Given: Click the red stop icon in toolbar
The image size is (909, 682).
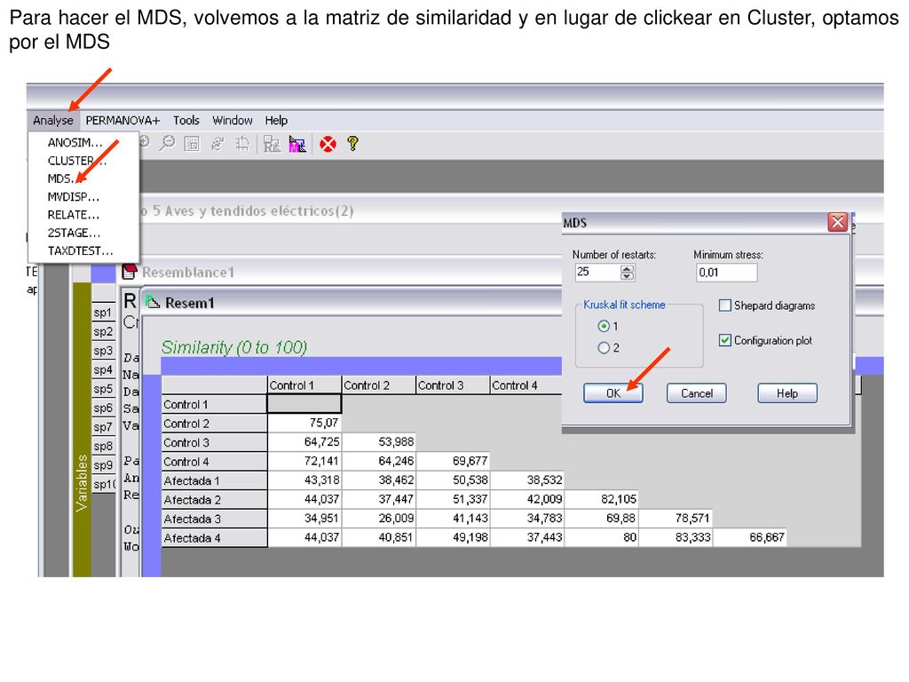Looking at the screenshot, I should pyautogui.click(x=328, y=144).
